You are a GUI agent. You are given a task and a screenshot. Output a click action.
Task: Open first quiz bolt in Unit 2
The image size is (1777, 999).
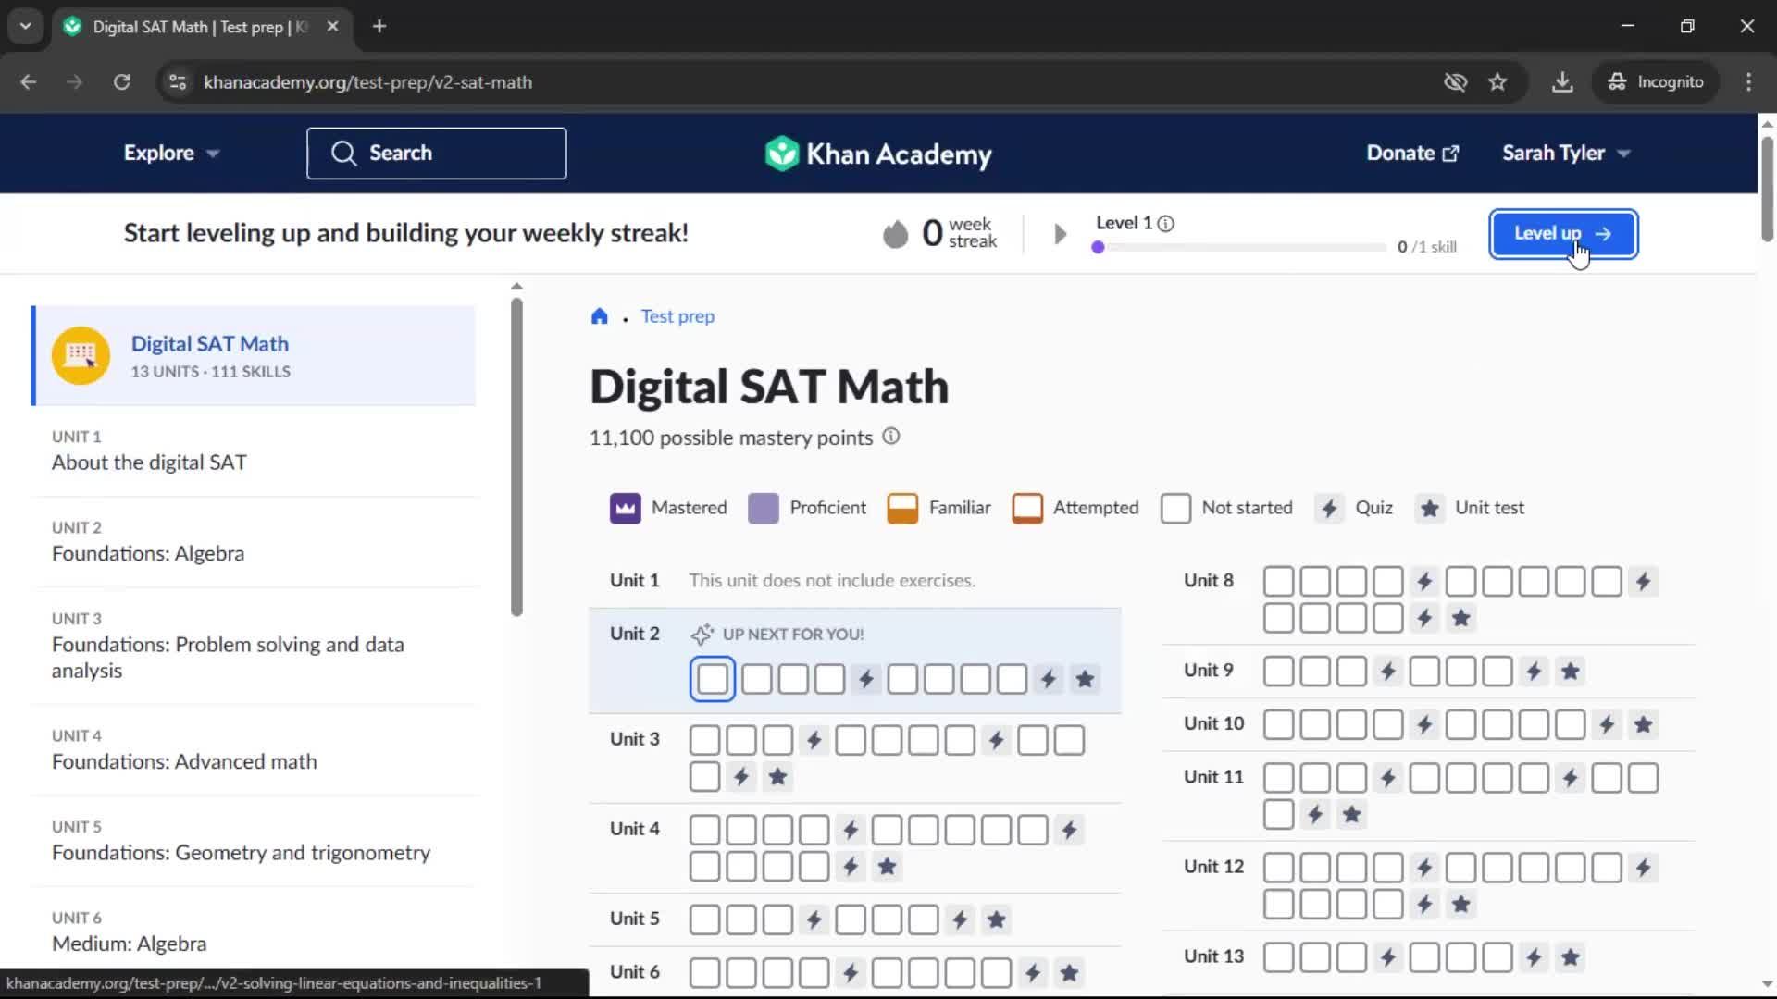click(x=866, y=680)
